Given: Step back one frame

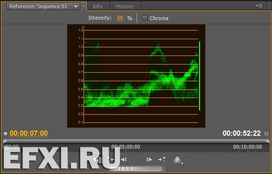Looking at the screenshot, I should (x=123, y=159).
